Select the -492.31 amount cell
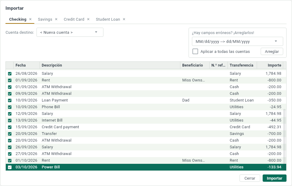The height and width of the screenshot is (186, 292). [x=270, y=127]
